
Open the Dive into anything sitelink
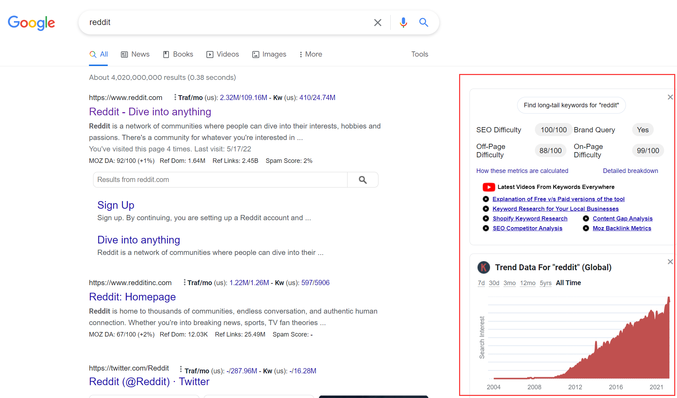[139, 240]
